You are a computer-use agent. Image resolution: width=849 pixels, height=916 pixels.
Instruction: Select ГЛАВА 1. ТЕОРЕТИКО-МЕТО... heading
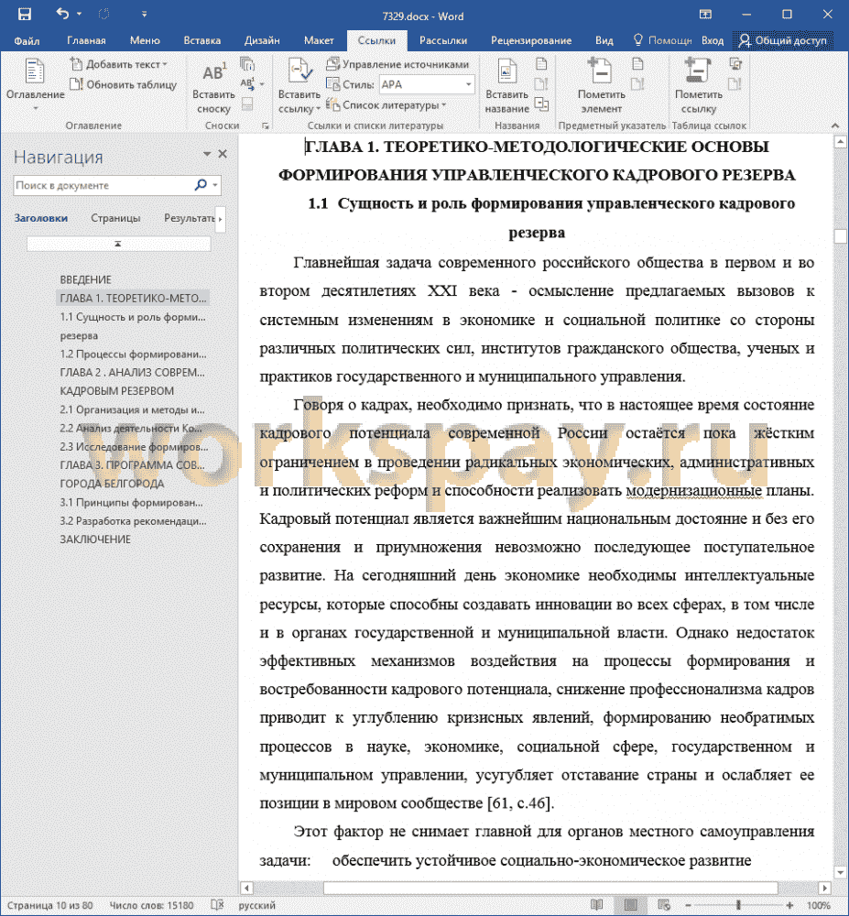pyautogui.click(x=133, y=299)
